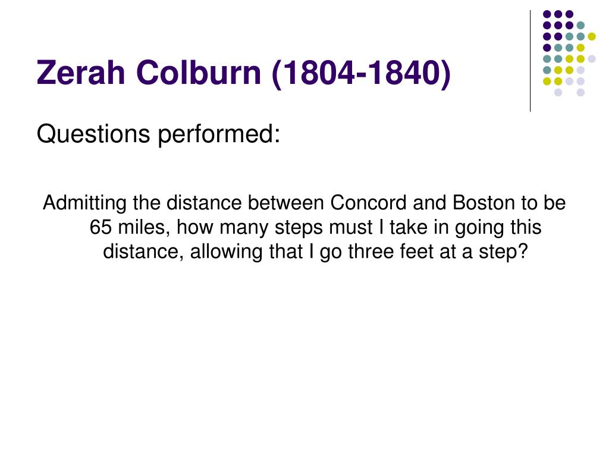This screenshot has height=457, width=609.
Task: Click the top-left dark purple dot
Action: point(547,14)
